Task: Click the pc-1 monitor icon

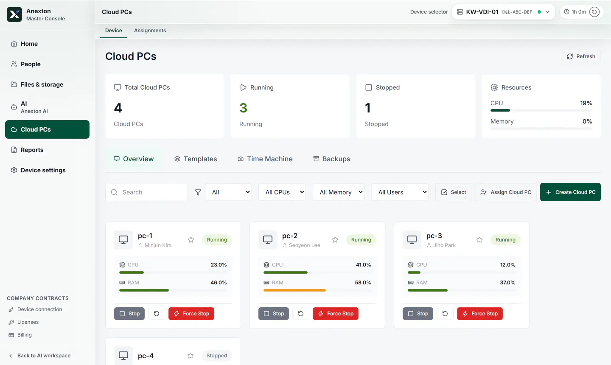Action: point(123,240)
